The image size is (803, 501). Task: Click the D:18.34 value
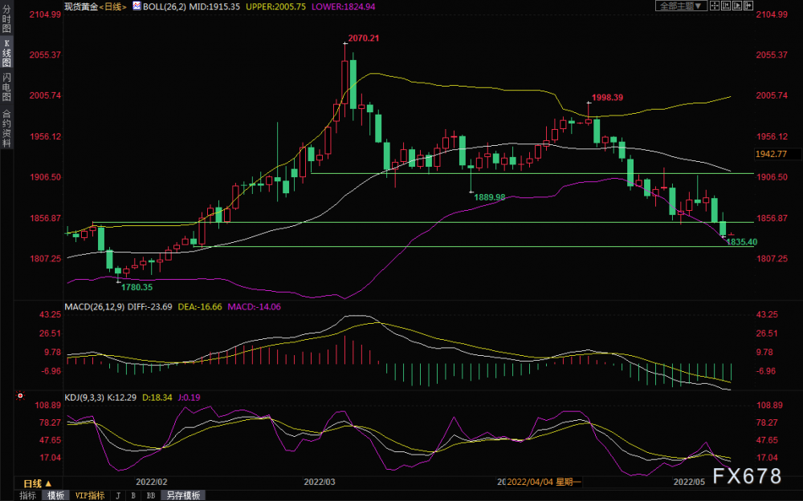coord(157,398)
